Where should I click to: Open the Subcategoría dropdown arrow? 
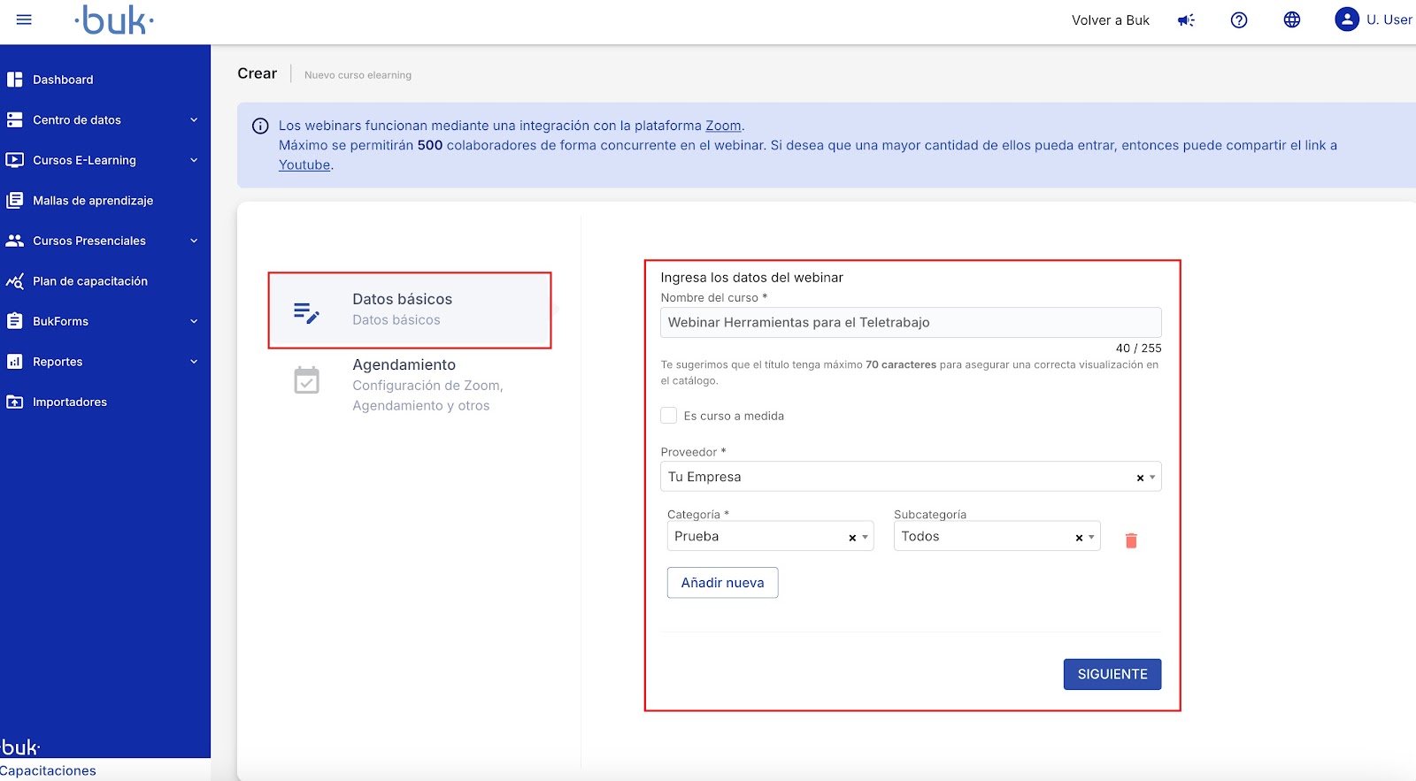(1091, 538)
